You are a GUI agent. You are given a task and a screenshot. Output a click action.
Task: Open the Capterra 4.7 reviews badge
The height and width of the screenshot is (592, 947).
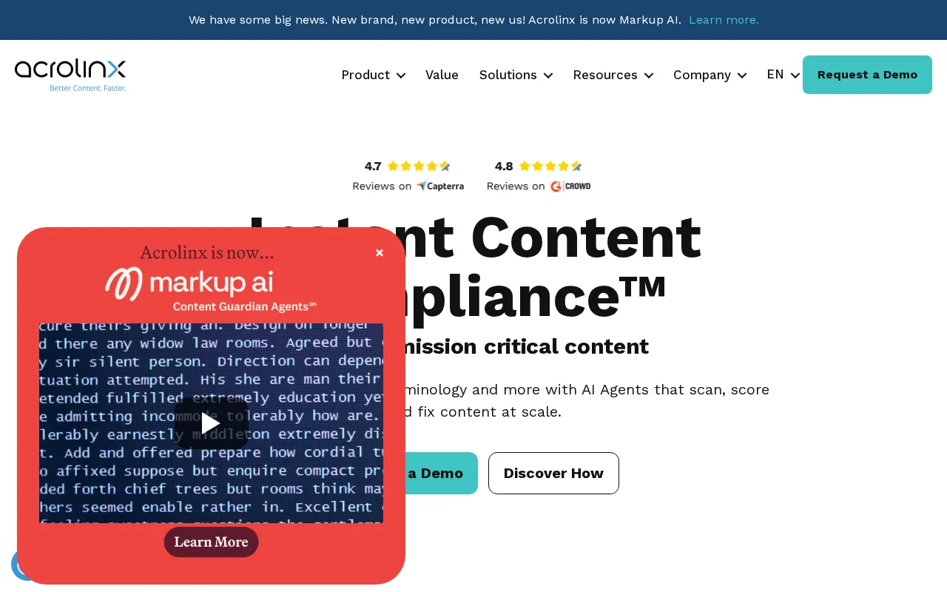(x=408, y=176)
